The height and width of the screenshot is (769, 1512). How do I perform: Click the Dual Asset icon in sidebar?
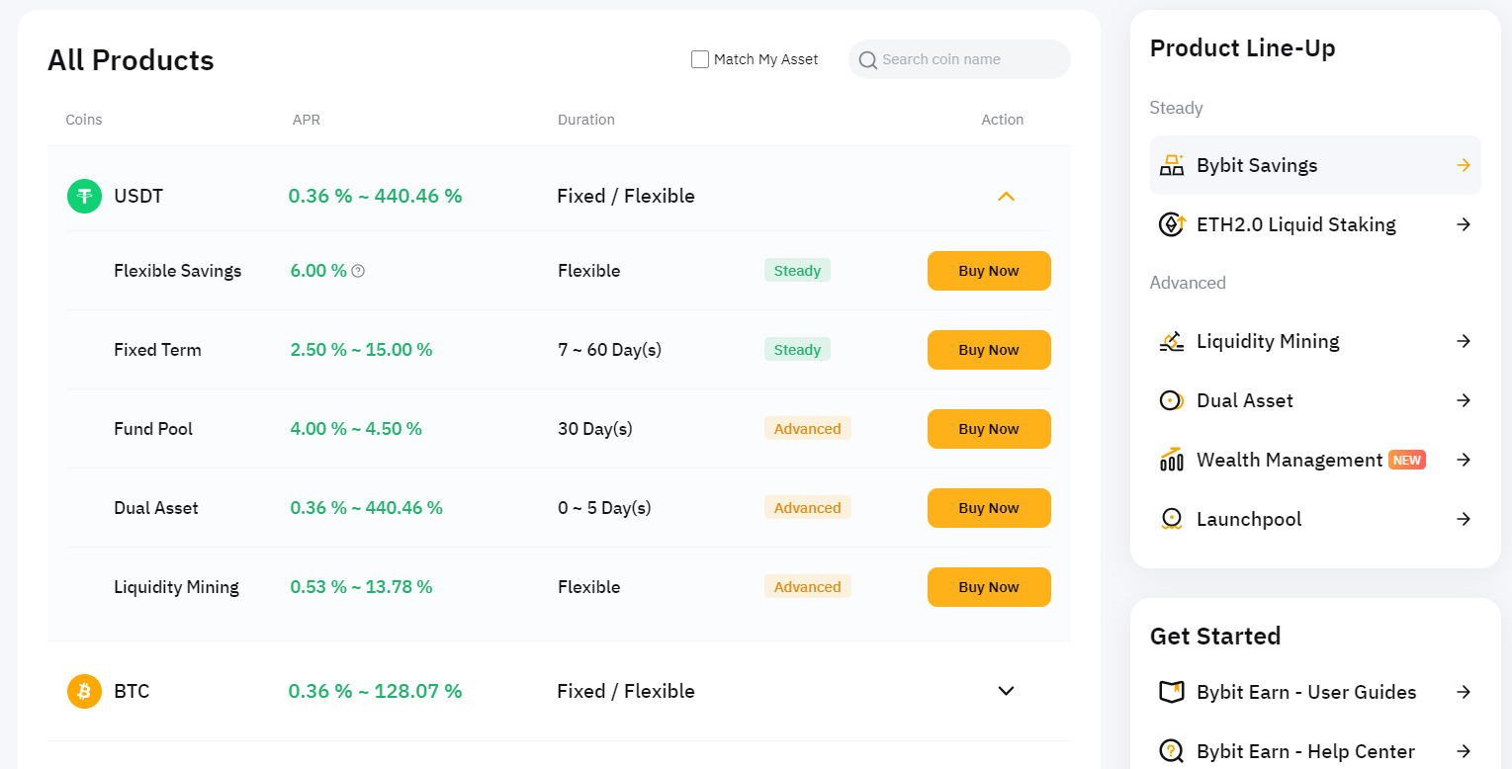tap(1172, 400)
